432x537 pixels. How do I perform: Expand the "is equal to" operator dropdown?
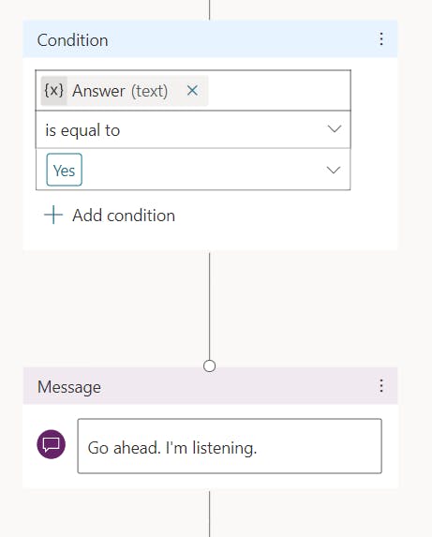coord(335,129)
